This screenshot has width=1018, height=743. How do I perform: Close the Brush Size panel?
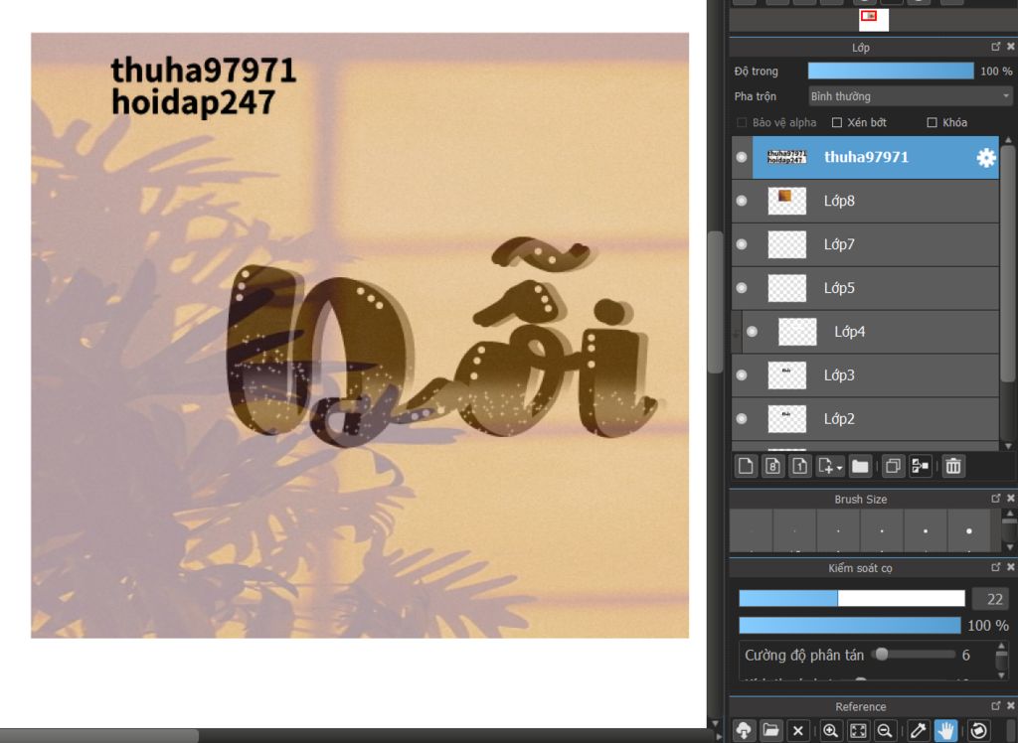coord(1010,499)
